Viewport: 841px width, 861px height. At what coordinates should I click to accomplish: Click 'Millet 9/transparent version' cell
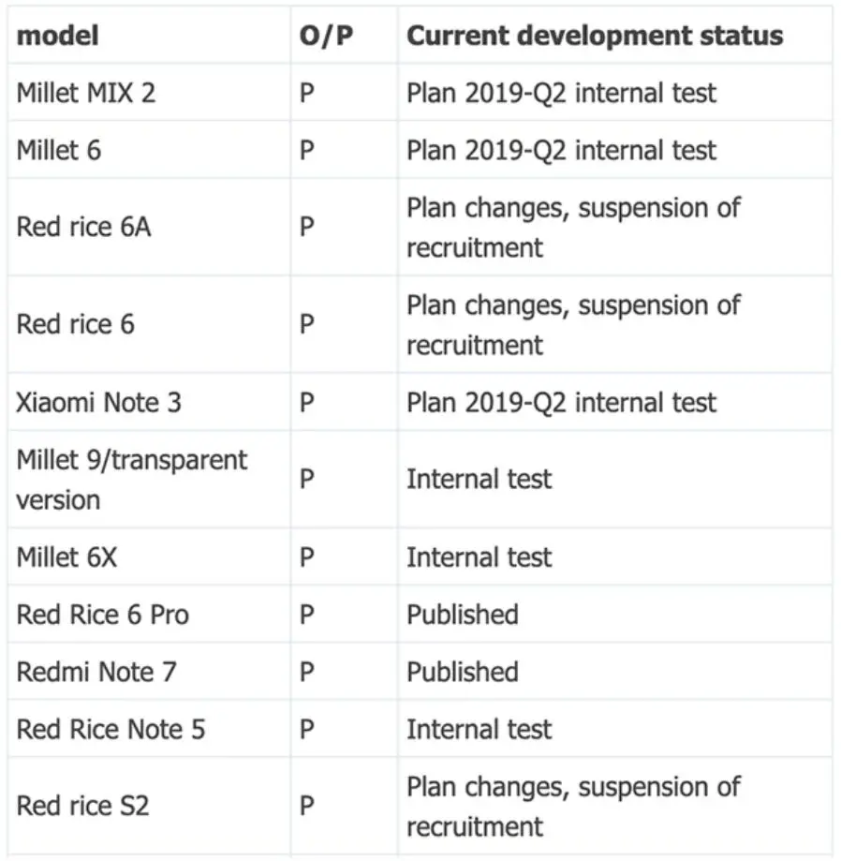tap(149, 480)
